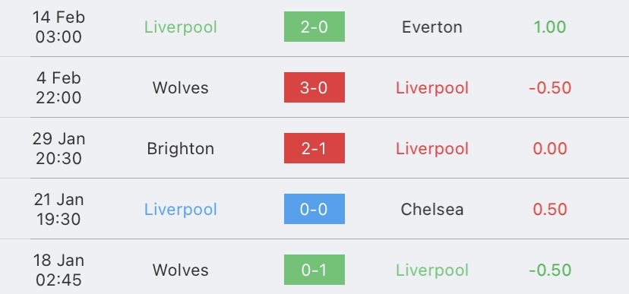Click the 14 Feb 03:00 date
The image size is (629, 294).
pyautogui.click(x=58, y=27)
